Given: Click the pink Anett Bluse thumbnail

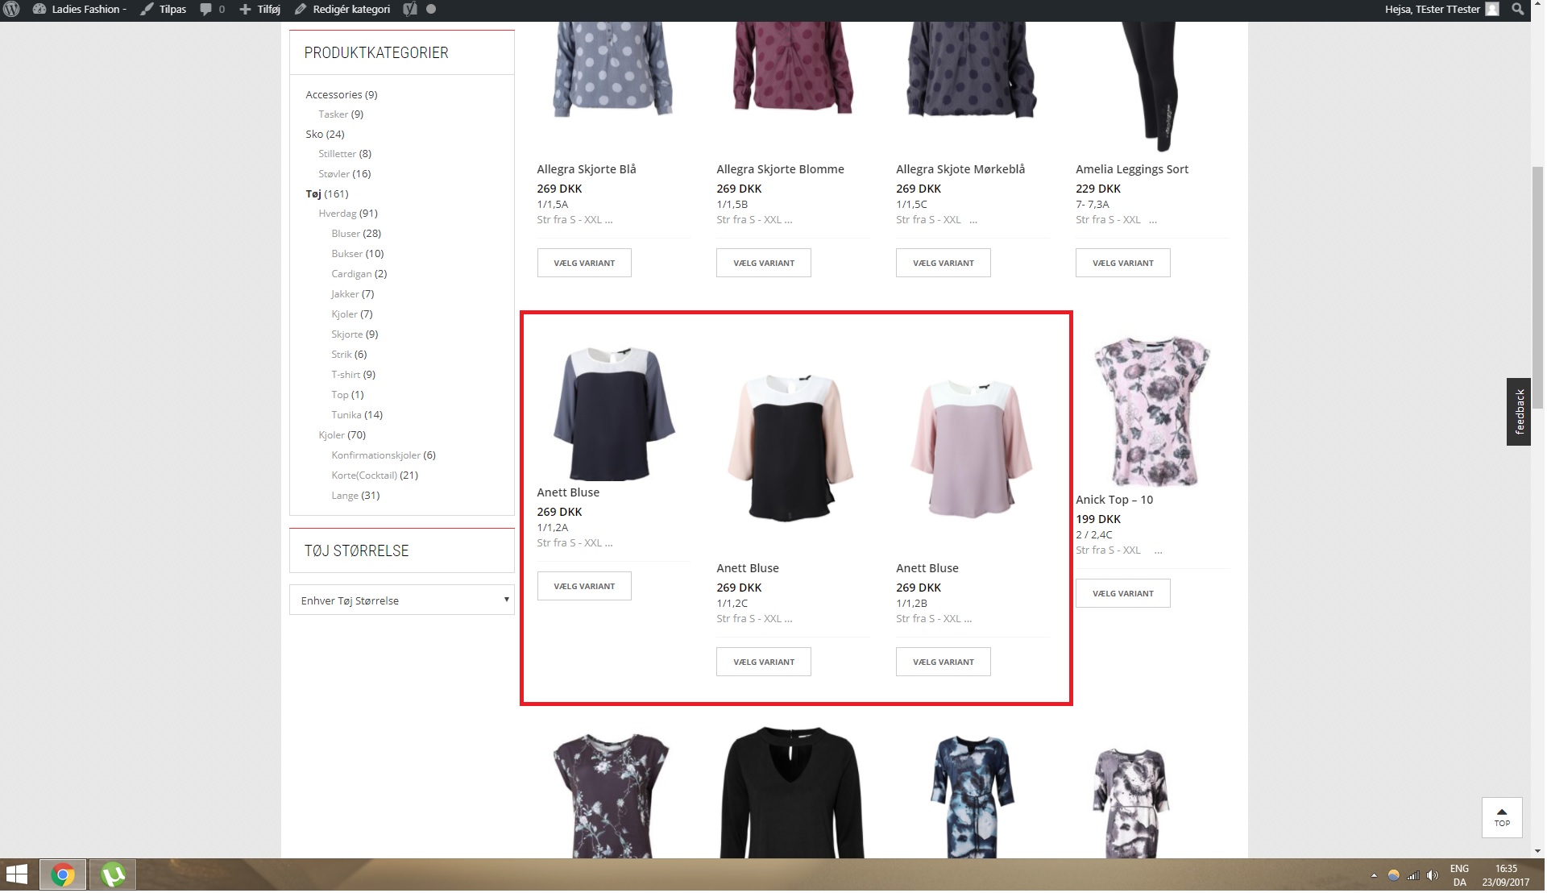Looking at the screenshot, I should coord(972,448).
